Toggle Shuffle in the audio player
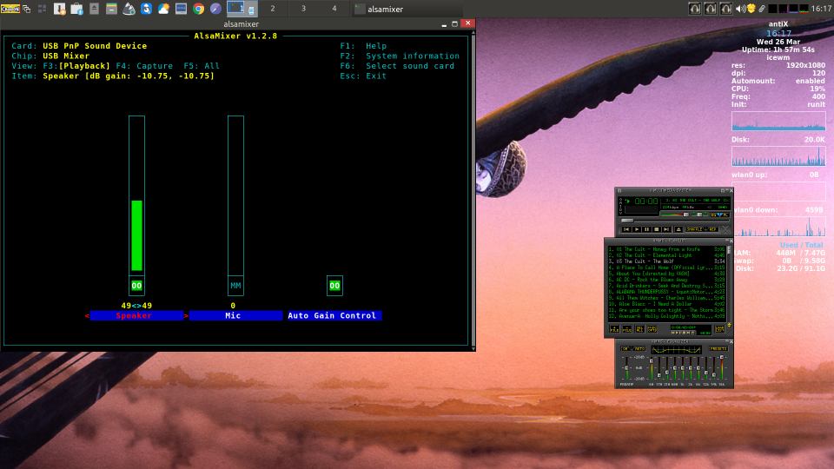 tap(694, 229)
